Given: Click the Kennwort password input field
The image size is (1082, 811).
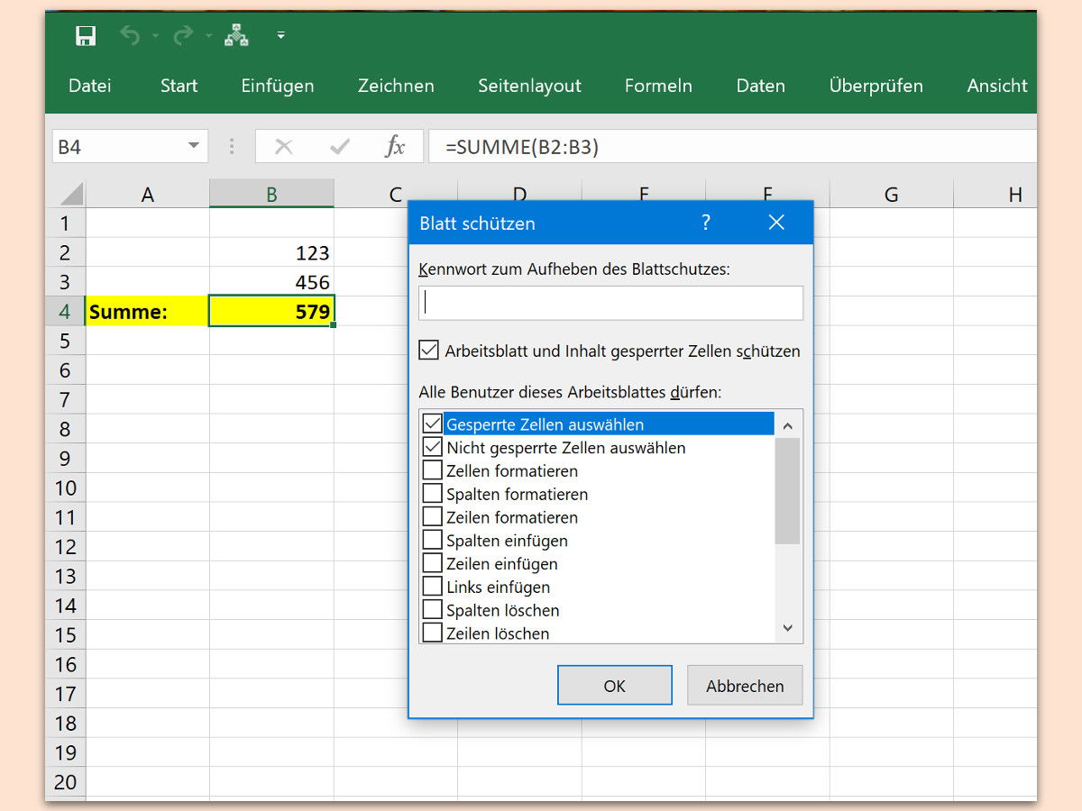Looking at the screenshot, I should point(610,303).
